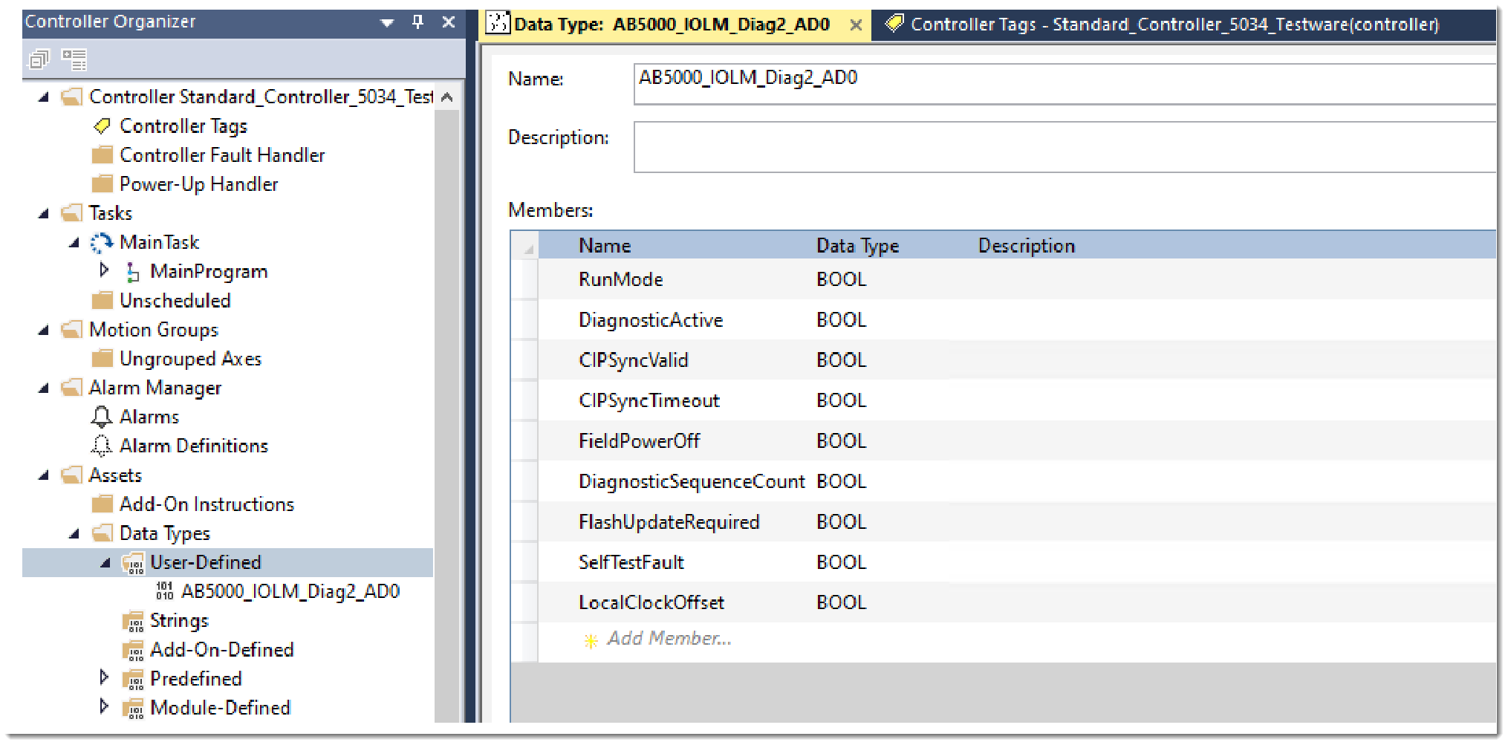Select the Add-On Instructions folder

tap(207, 504)
